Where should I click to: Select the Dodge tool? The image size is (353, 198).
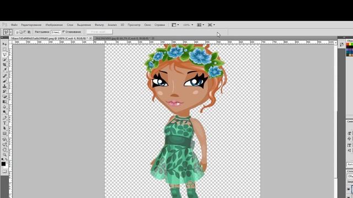(4, 112)
